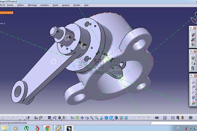Click the Capture camera icon
Image resolution: width=197 pixels, height=131 pixels.
(x=157, y=118)
